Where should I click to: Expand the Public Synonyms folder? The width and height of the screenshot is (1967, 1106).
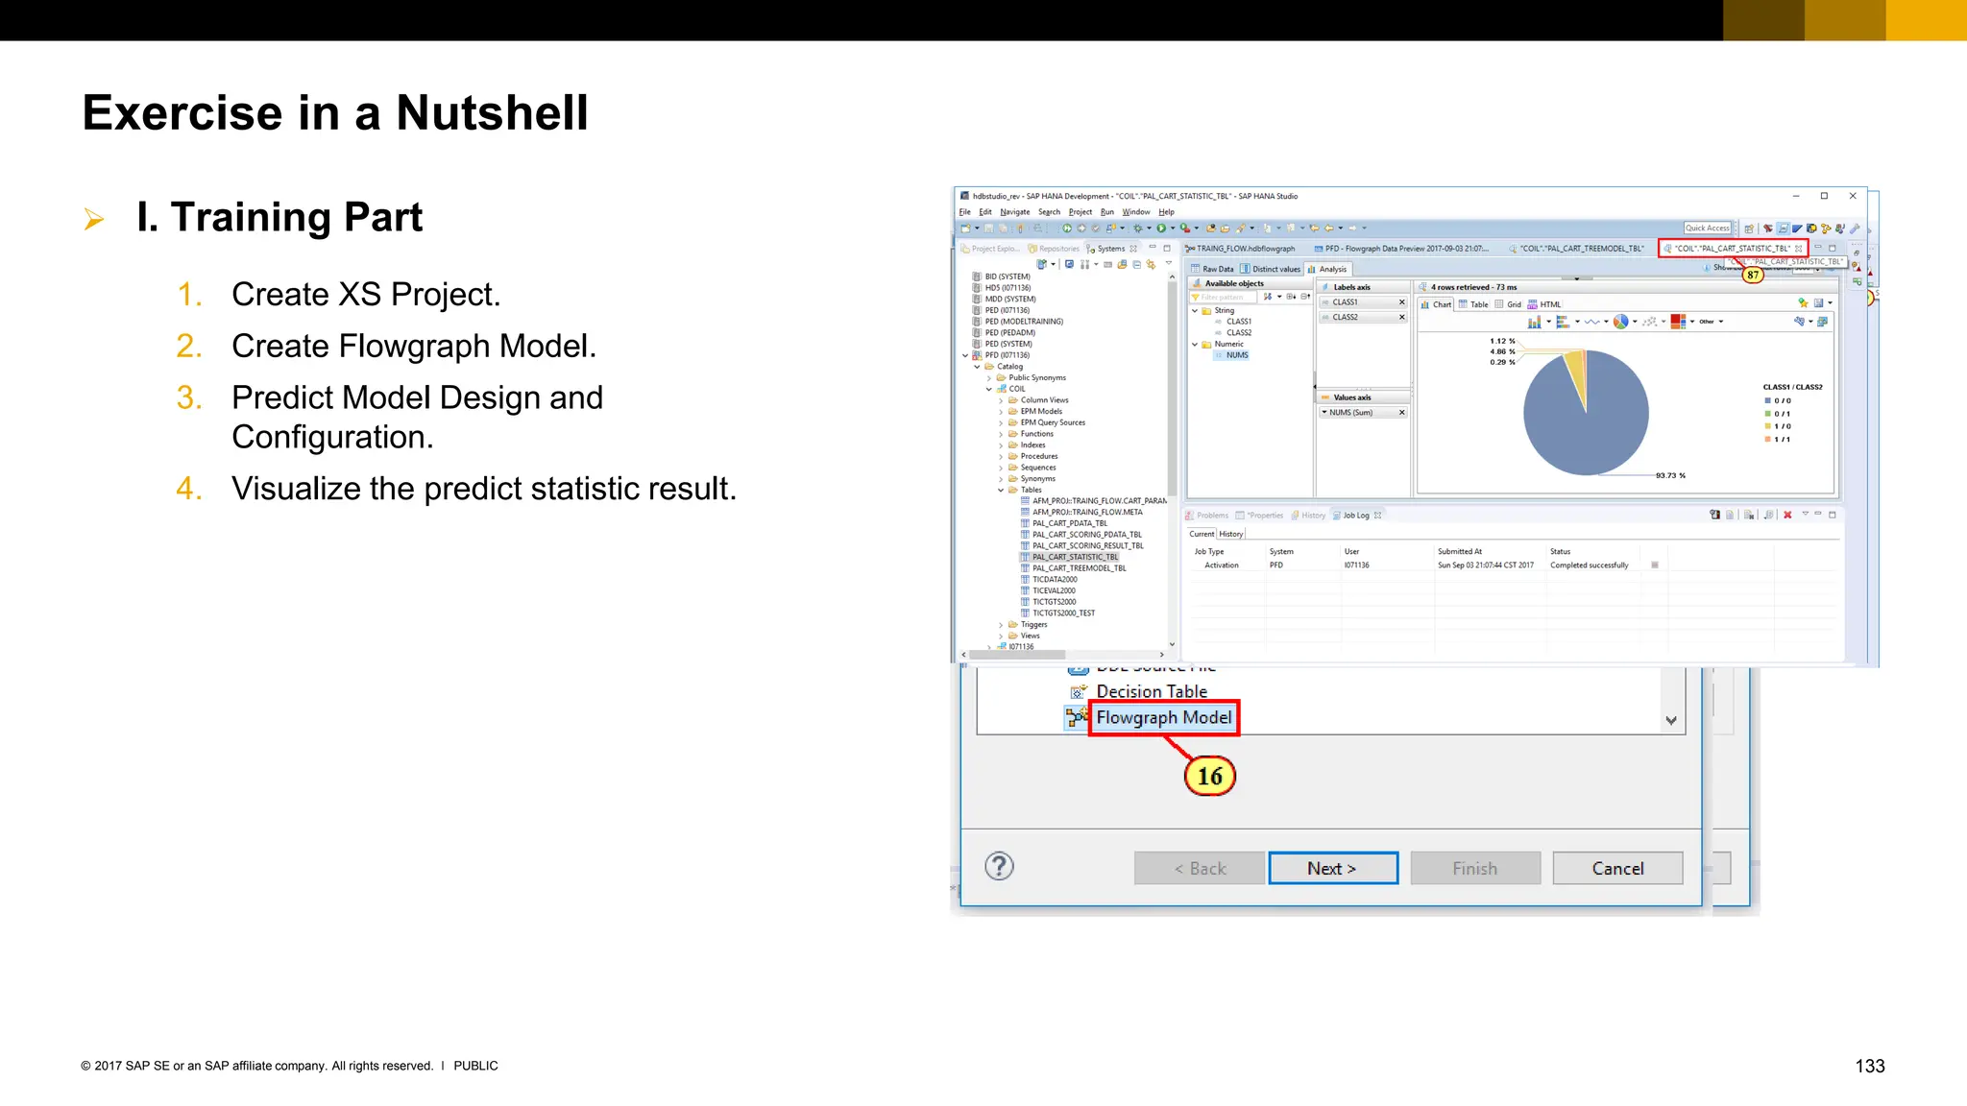click(x=988, y=378)
